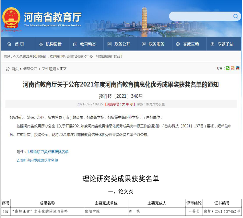Click the cell 一等奖

(194, 211)
